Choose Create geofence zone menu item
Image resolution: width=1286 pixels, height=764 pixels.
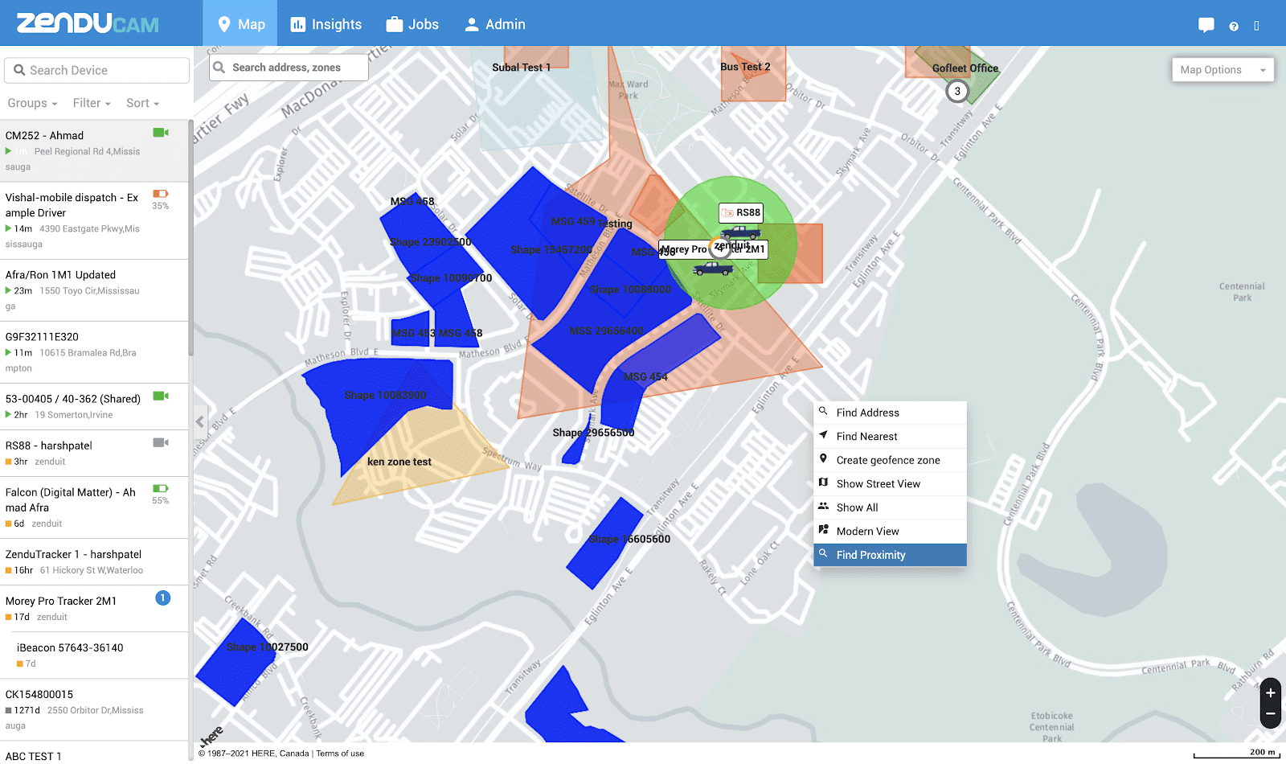click(x=890, y=460)
